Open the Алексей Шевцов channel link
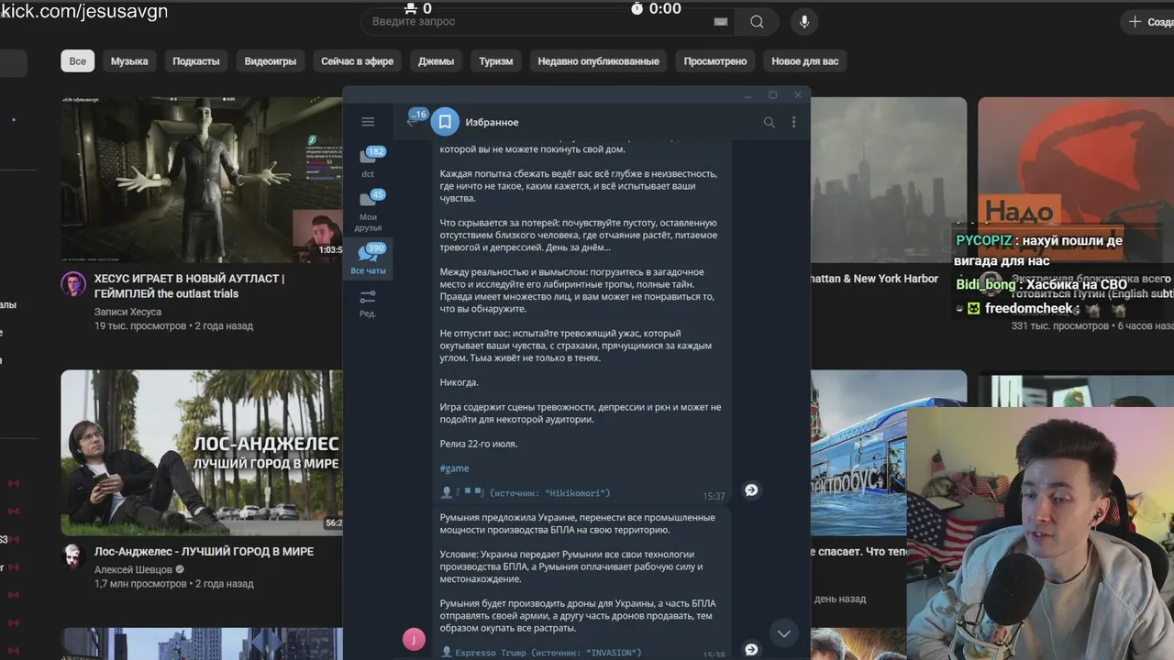 [133, 569]
